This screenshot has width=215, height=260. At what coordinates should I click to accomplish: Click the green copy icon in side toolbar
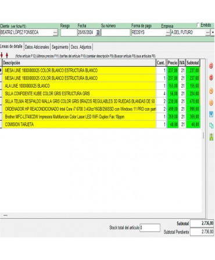pyautogui.click(x=211, y=125)
